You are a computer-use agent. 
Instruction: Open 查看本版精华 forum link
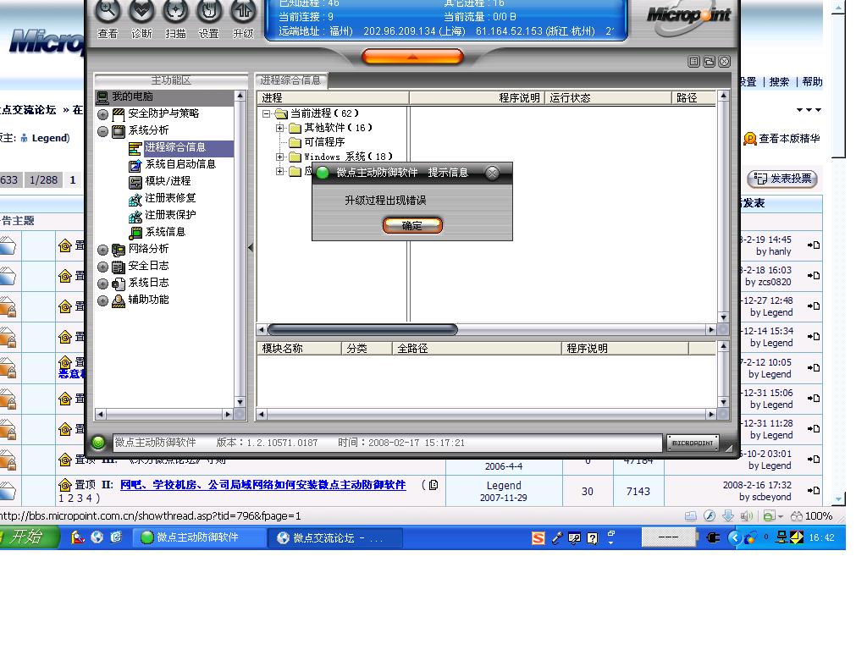pyautogui.click(x=781, y=140)
